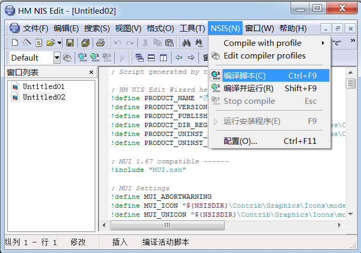
Task: Click the application icon in the menu bar
Action: coord(15,28)
